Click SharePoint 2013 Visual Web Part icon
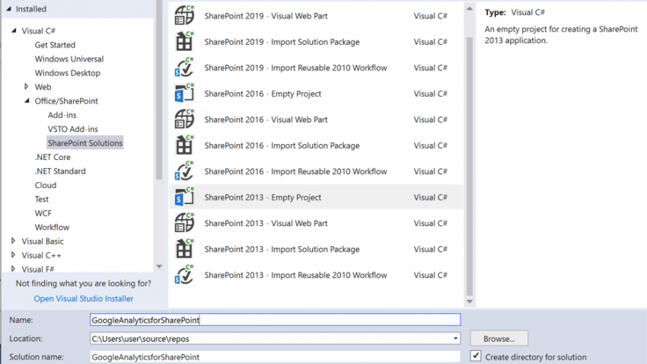 pos(184,223)
